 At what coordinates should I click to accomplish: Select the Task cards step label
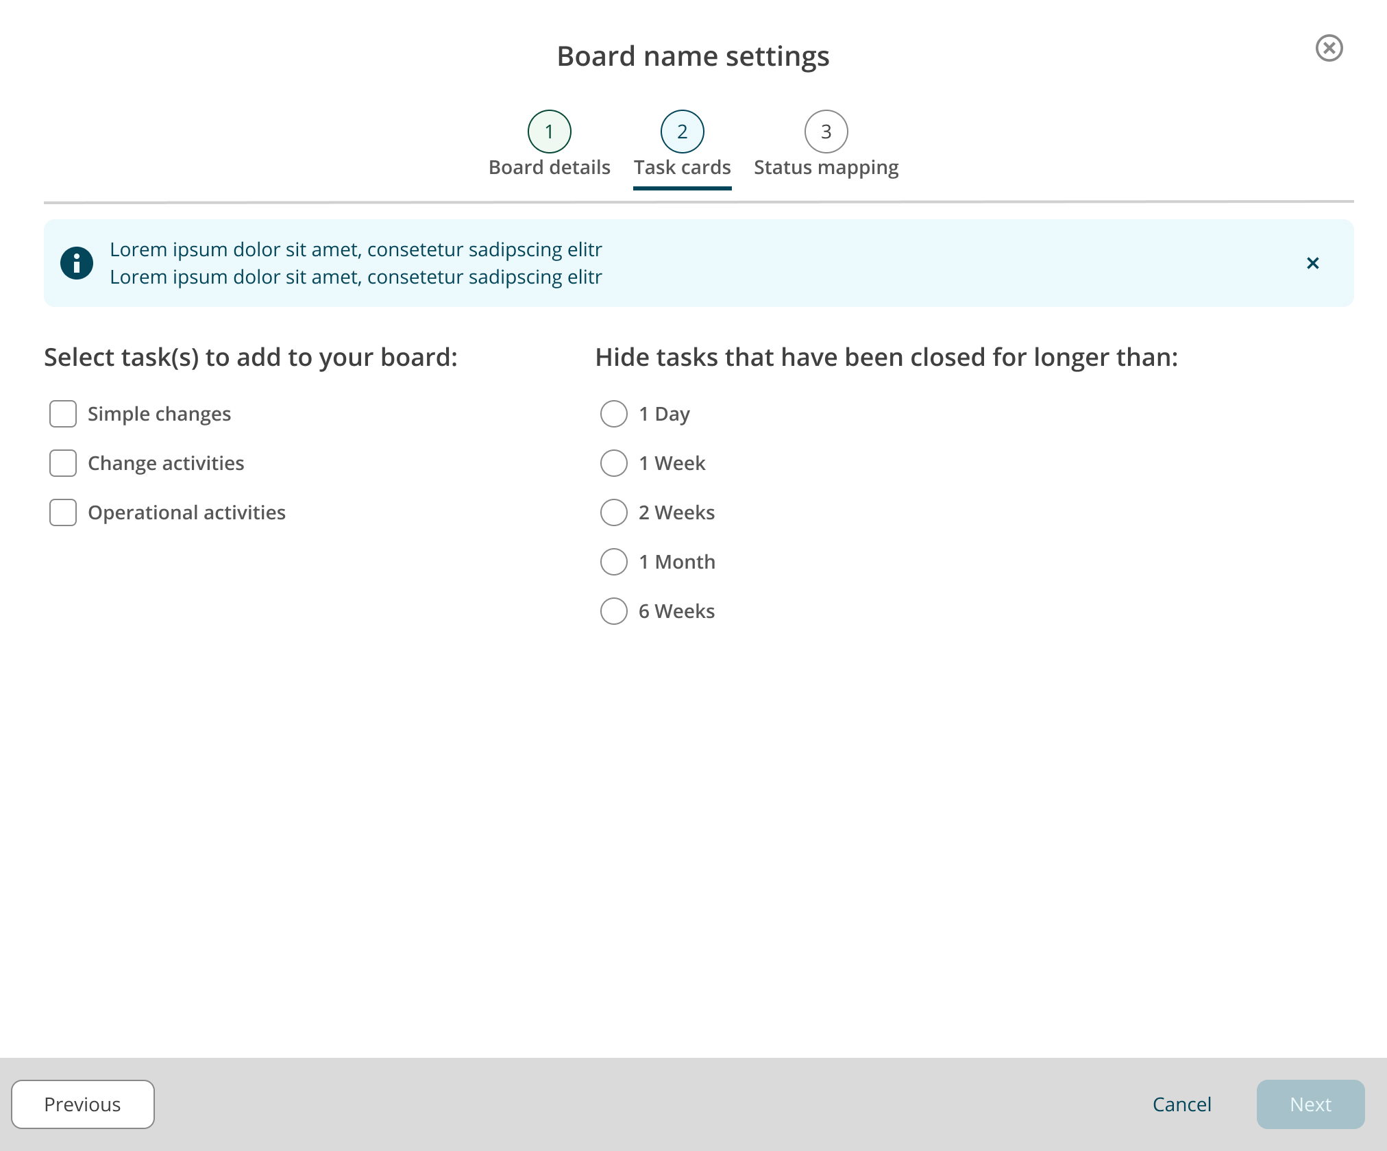click(682, 166)
